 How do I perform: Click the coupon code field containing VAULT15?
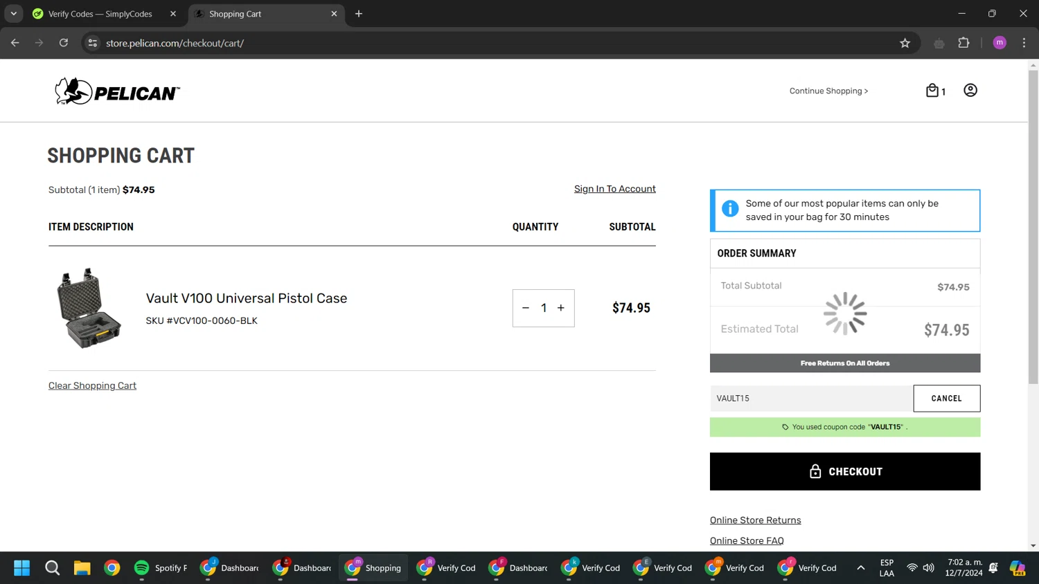(x=811, y=399)
